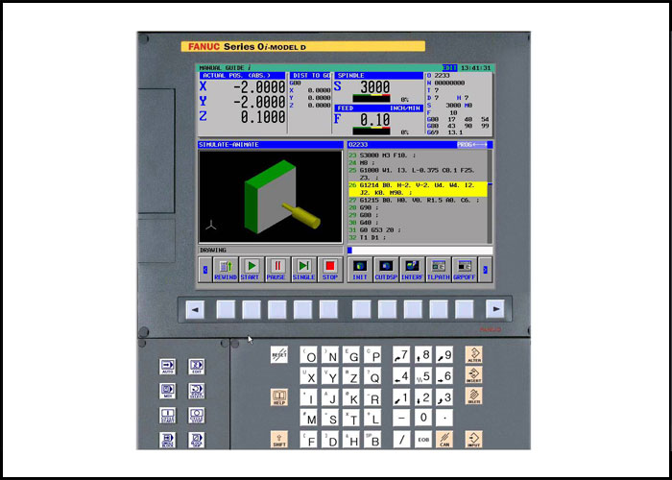Click the DELETE edit key
The image size is (672, 480).
point(474,396)
